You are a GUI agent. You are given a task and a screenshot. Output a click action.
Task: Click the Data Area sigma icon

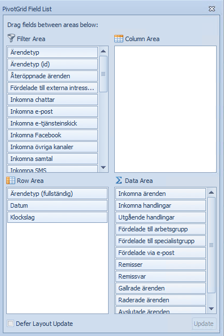[x=119, y=180]
